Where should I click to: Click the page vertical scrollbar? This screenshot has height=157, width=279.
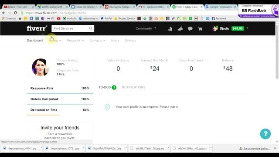coord(277,51)
